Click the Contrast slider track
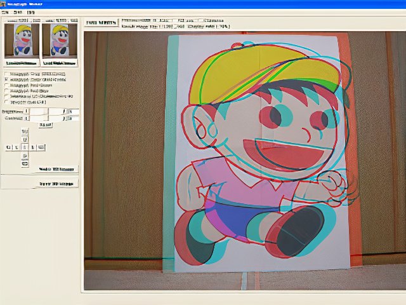 tap(45, 118)
